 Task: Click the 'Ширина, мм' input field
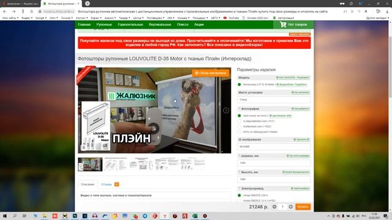pos(274,163)
